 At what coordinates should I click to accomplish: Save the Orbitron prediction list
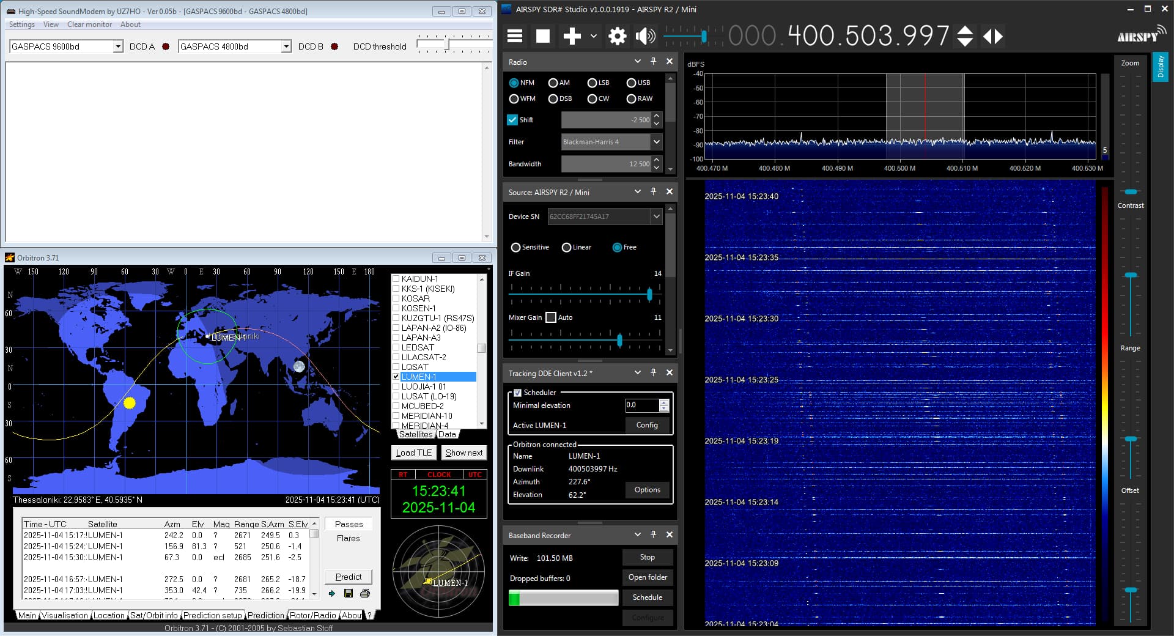coord(349,593)
